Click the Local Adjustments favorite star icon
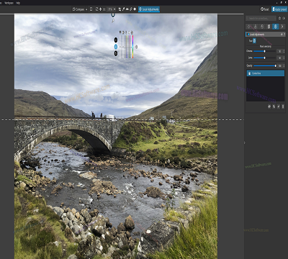The width and height of the screenshot is (288, 259). click(x=282, y=35)
